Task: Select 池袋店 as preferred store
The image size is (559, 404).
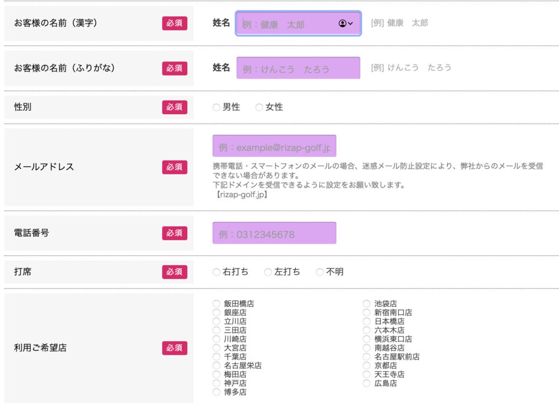Action: pyautogui.click(x=367, y=304)
